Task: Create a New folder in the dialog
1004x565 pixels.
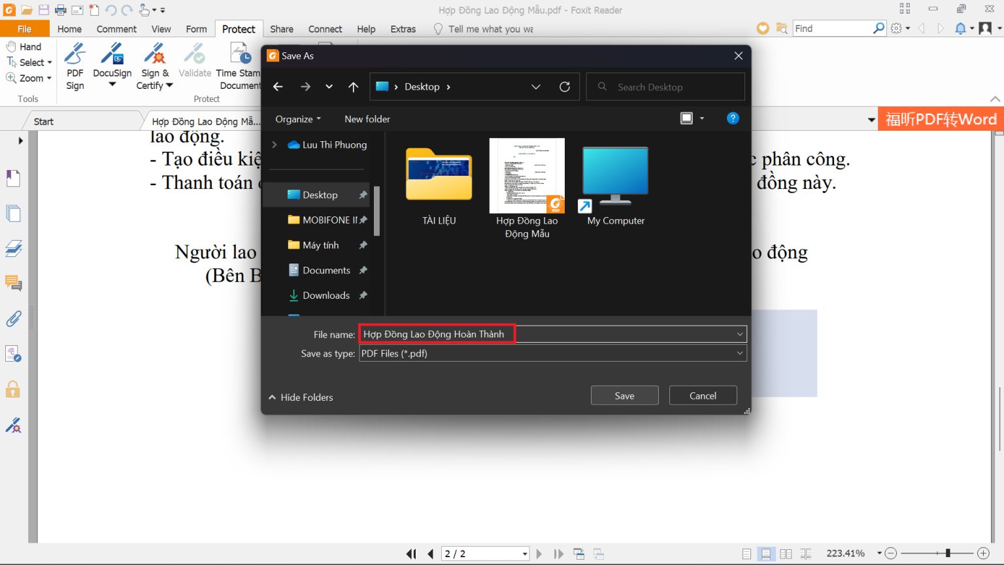Action: click(367, 118)
